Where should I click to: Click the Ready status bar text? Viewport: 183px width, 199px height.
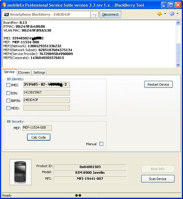coord(7,195)
